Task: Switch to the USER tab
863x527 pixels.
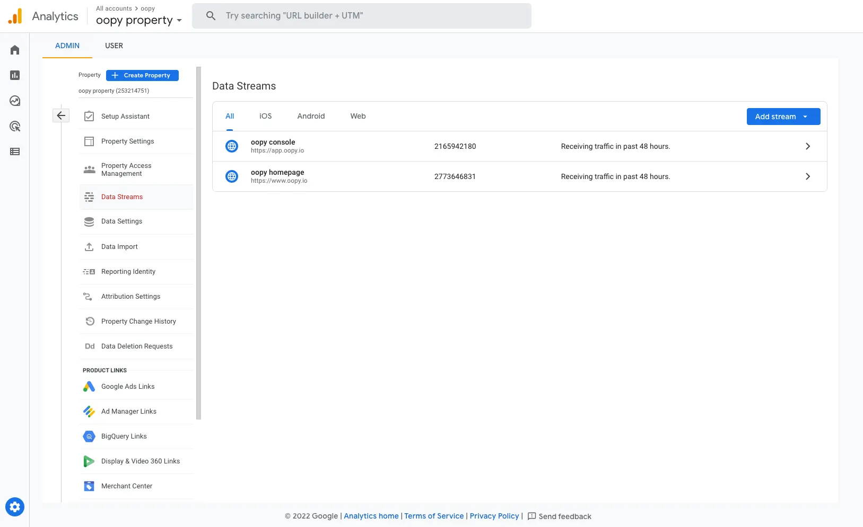Action: click(114, 46)
